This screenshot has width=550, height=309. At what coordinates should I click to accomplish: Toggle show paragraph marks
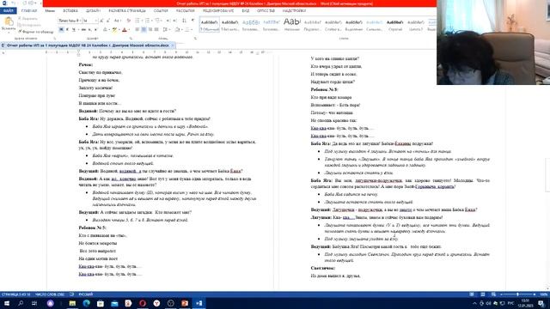coord(192,21)
